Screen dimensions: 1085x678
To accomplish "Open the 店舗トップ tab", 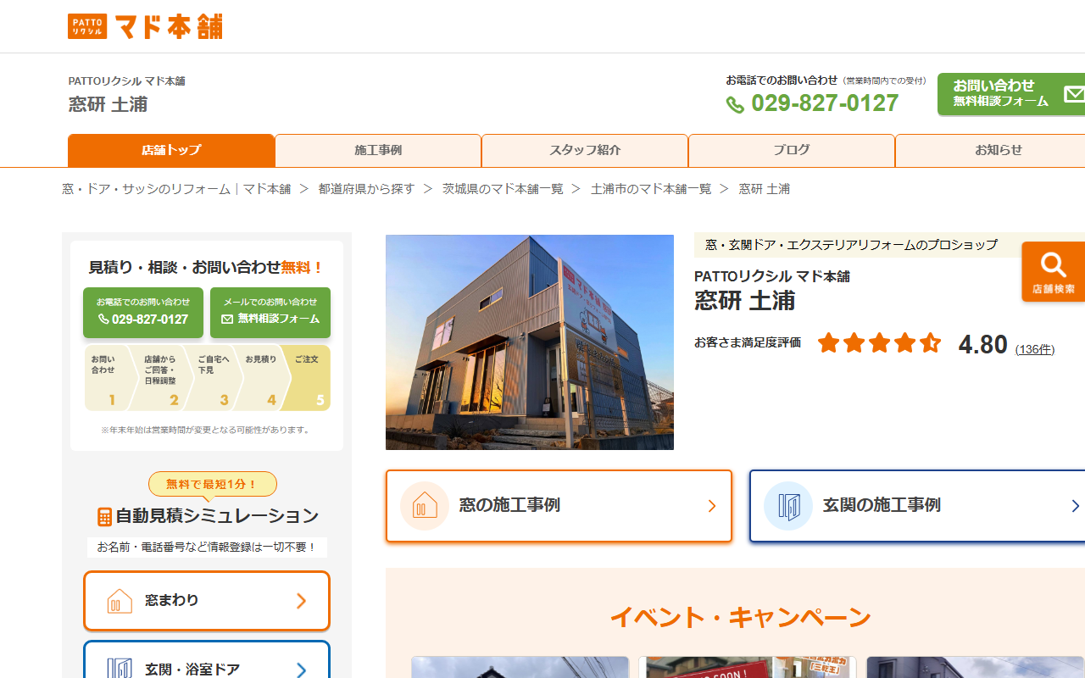I will tap(171, 150).
